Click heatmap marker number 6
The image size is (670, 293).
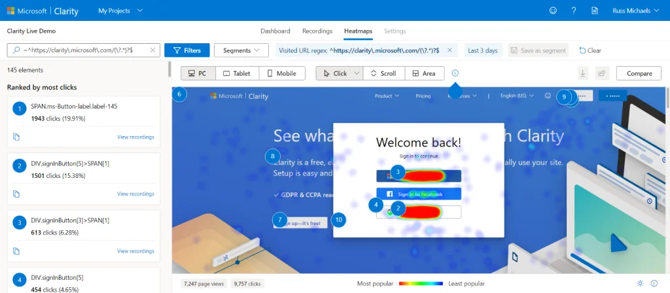[179, 94]
